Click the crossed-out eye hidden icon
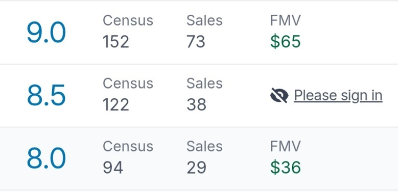The height and width of the screenshot is (192, 398). [279, 95]
